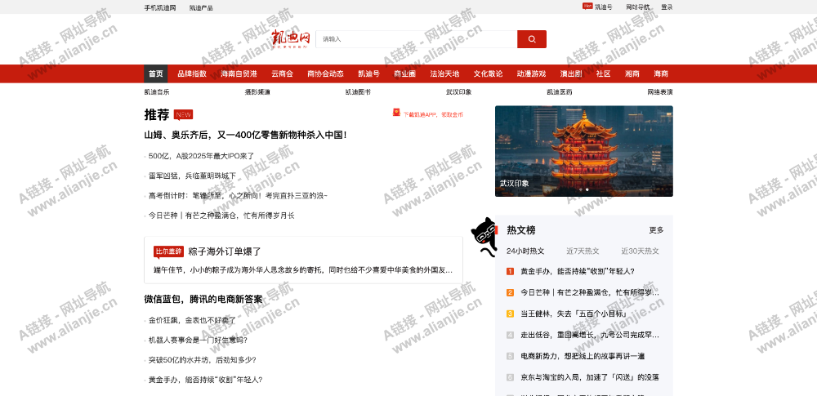Open 凯迪号 in the red navigation bar
The image size is (817, 396).
tap(369, 74)
